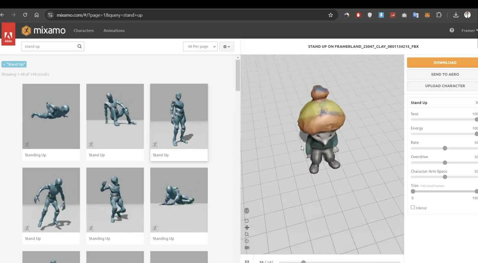Click the Mixamo logo in the header

click(x=44, y=30)
